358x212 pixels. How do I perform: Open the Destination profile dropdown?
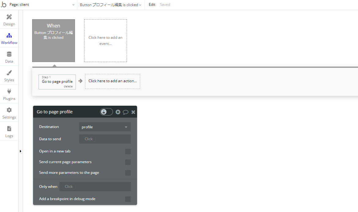pyautogui.click(x=105, y=127)
